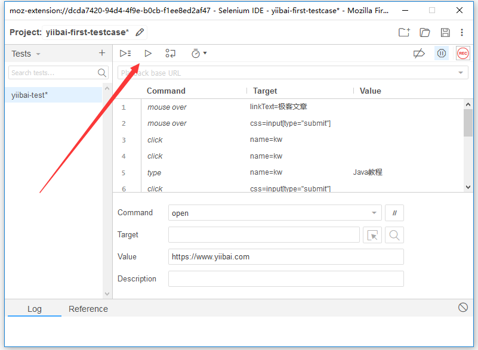The image size is (478, 350).
Task: Start recording with the REC button
Action: 463,54
